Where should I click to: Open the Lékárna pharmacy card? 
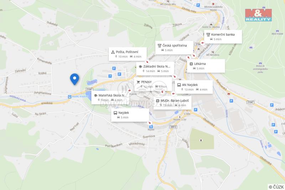[x=206, y=66]
